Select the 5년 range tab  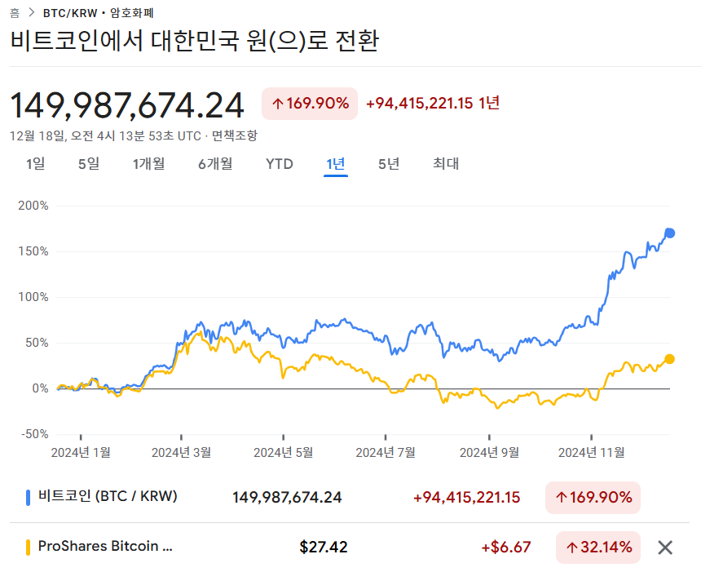point(389,164)
